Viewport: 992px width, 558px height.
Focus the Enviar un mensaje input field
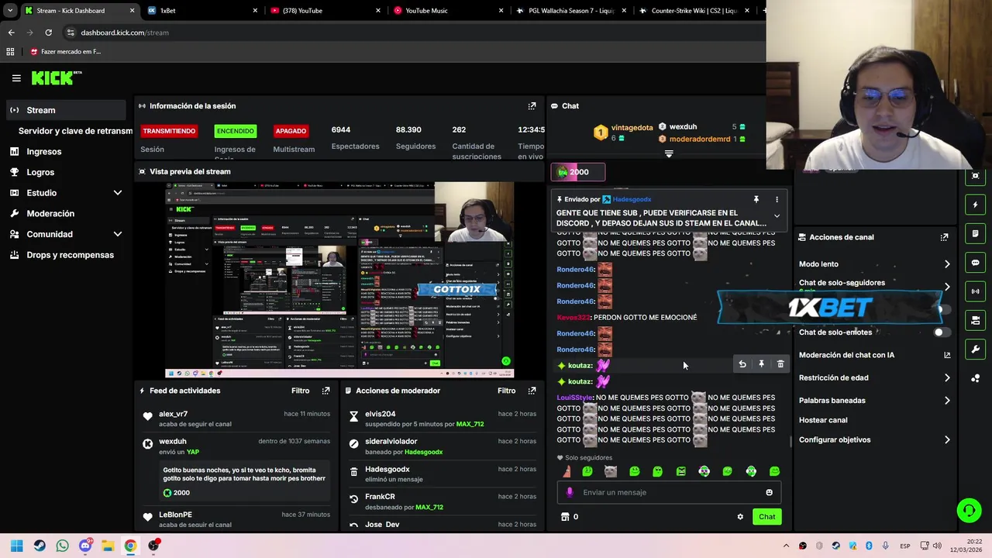pyautogui.click(x=670, y=492)
